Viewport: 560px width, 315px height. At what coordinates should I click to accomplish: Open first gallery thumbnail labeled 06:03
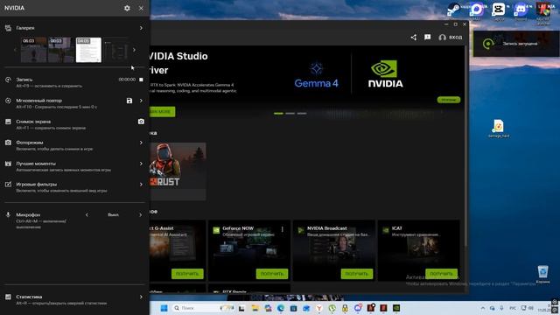click(33, 50)
